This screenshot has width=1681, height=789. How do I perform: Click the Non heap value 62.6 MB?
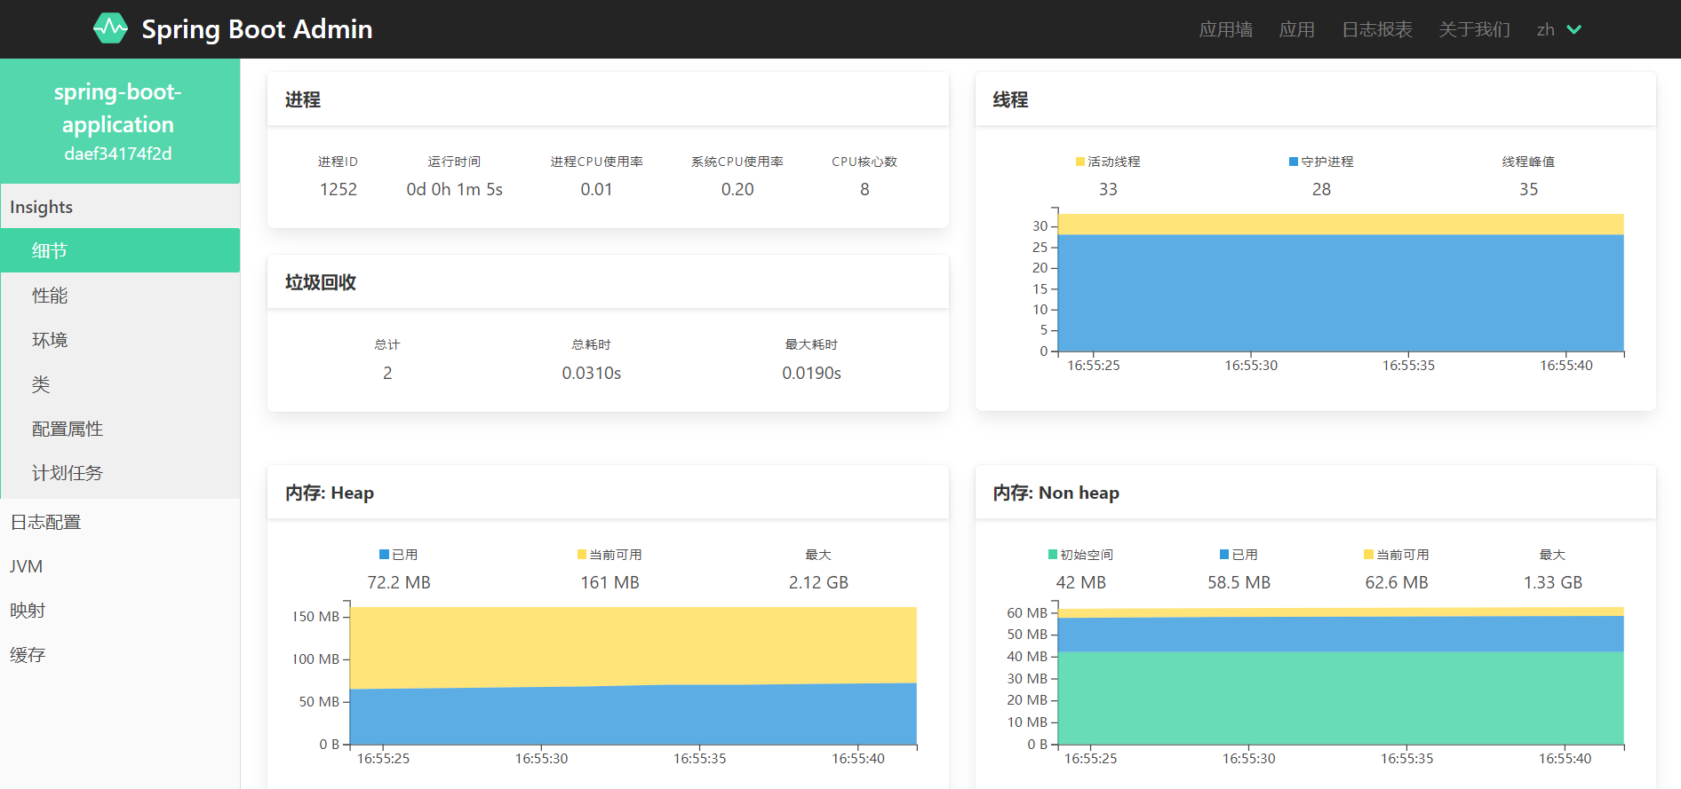tap(1397, 582)
